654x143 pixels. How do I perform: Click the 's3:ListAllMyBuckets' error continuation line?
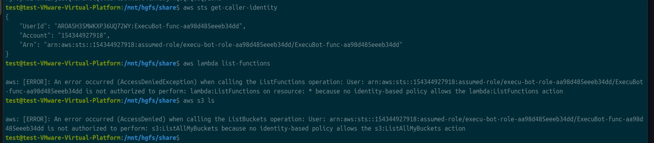(x=235, y=128)
